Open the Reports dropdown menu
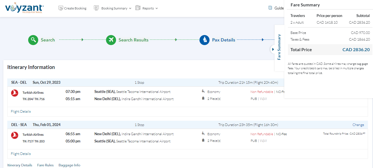Viewport: 373px width, 168px height. pyautogui.click(x=150, y=8)
